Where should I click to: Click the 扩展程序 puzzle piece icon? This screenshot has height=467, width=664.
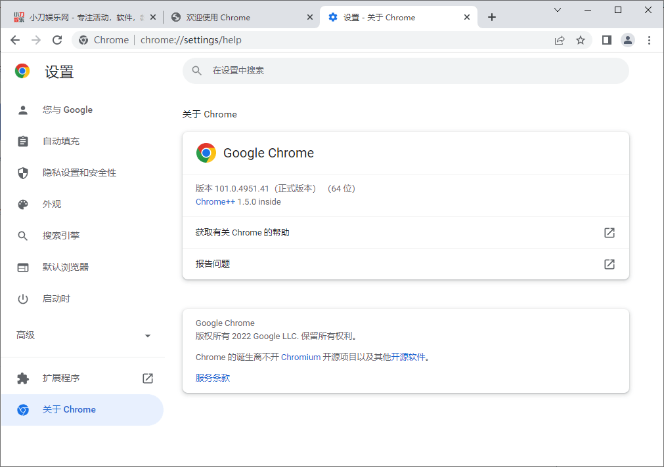pos(23,378)
